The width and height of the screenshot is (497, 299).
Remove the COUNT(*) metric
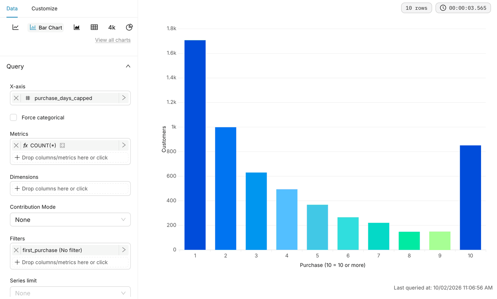click(x=16, y=145)
